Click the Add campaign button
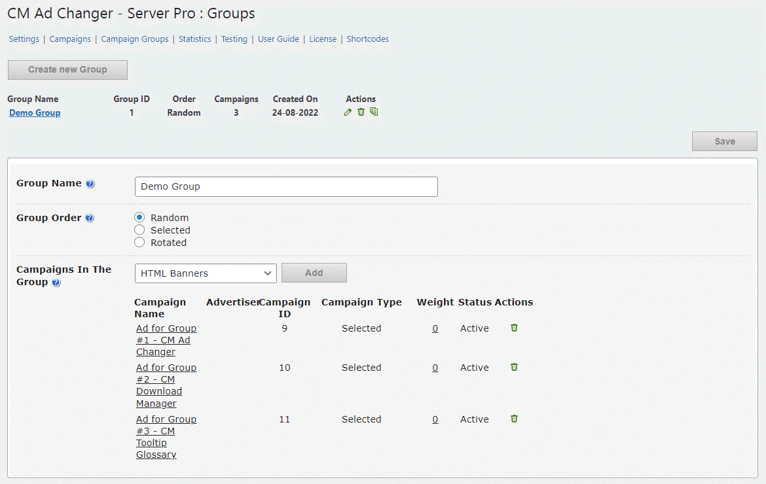 314,273
